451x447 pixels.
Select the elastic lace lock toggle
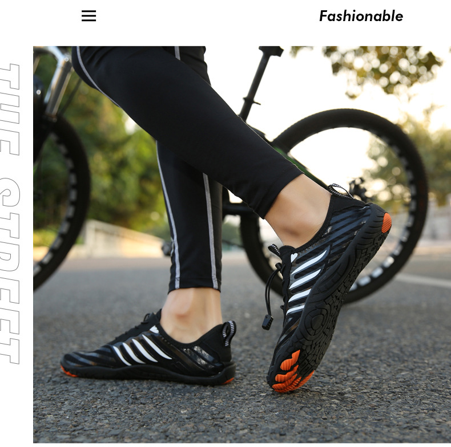tap(268, 322)
